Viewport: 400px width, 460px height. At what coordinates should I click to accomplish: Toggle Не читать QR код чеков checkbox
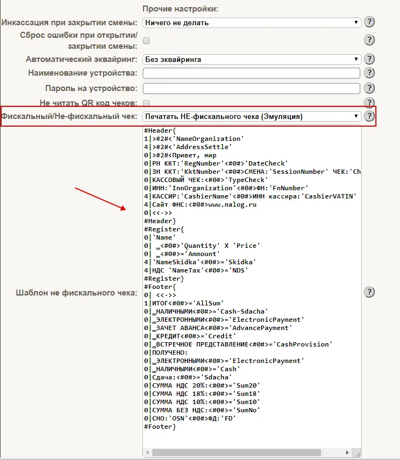[x=146, y=103]
